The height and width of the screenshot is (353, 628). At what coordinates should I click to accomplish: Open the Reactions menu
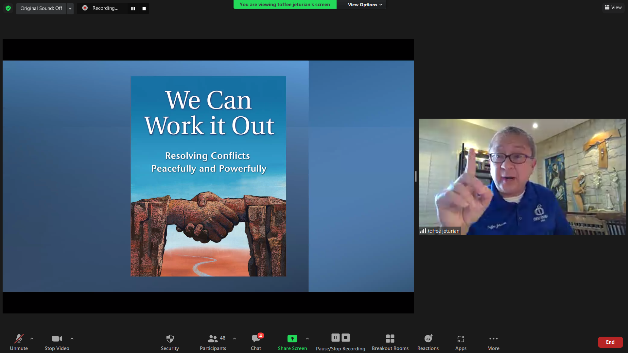coord(428,342)
